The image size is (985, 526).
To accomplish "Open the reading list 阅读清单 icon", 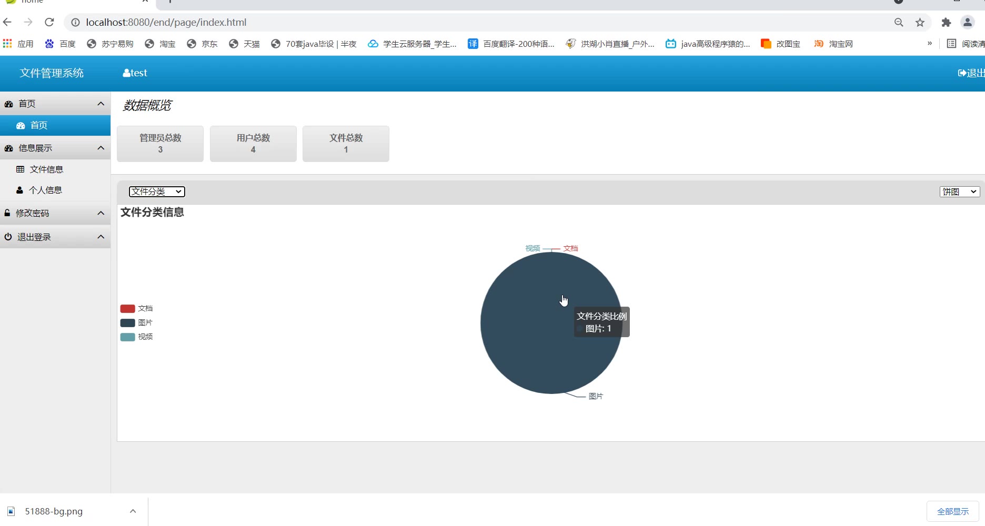I will (x=951, y=44).
